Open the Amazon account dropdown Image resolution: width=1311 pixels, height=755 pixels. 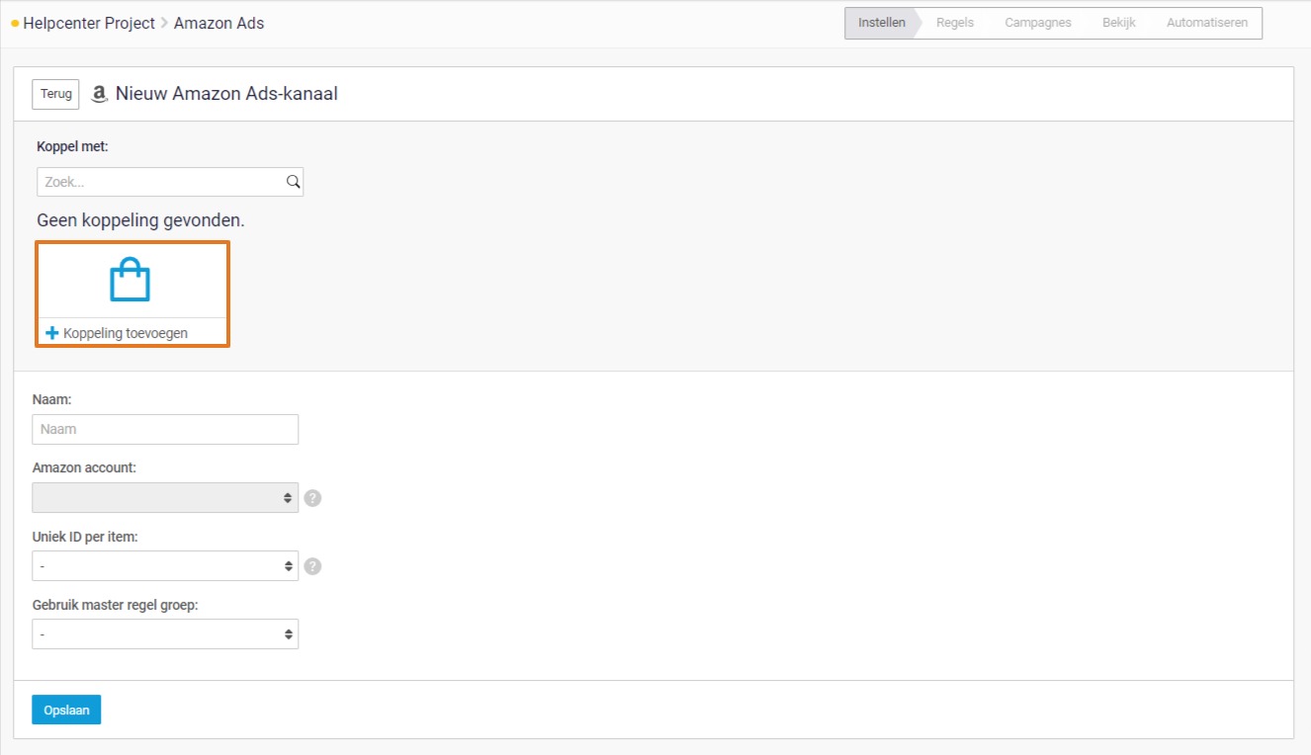(x=165, y=497)
